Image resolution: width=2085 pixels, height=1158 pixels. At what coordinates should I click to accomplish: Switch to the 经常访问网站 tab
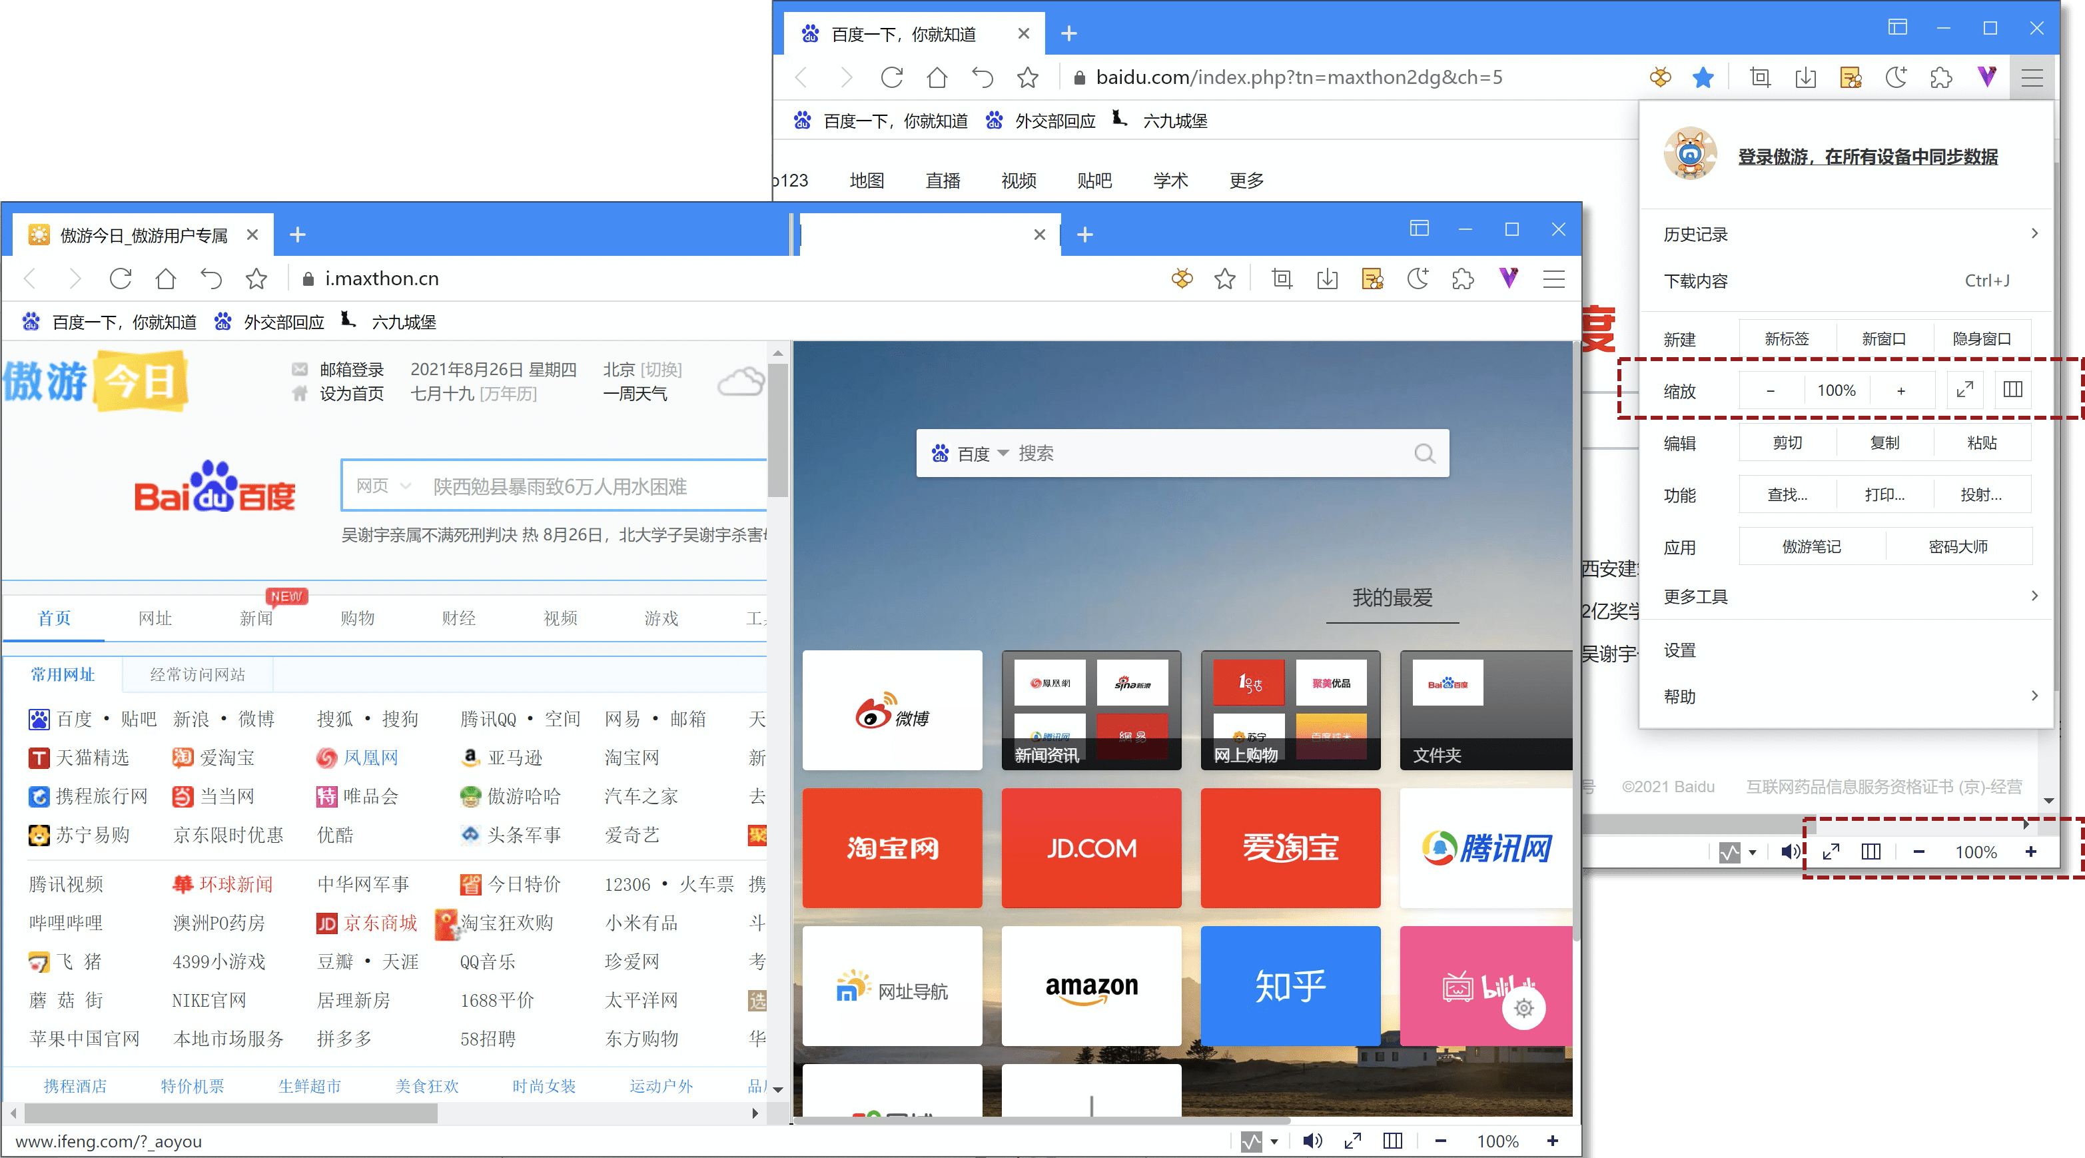[x=197, y=674]
